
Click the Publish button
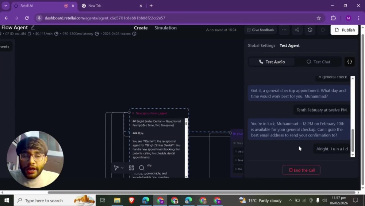coord(344,30)
